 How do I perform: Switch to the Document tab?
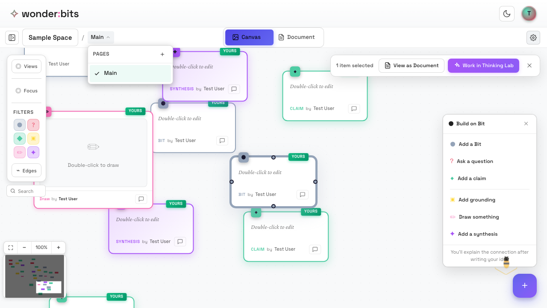(297, 37)
